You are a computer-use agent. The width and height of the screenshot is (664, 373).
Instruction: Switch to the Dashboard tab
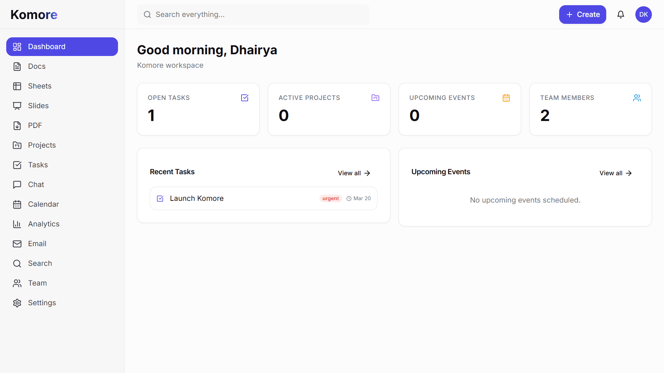pyautogui.click(x=46, y=46)
